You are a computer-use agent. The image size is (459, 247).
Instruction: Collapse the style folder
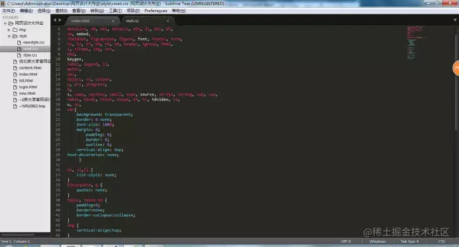click(x=9, y=36)
